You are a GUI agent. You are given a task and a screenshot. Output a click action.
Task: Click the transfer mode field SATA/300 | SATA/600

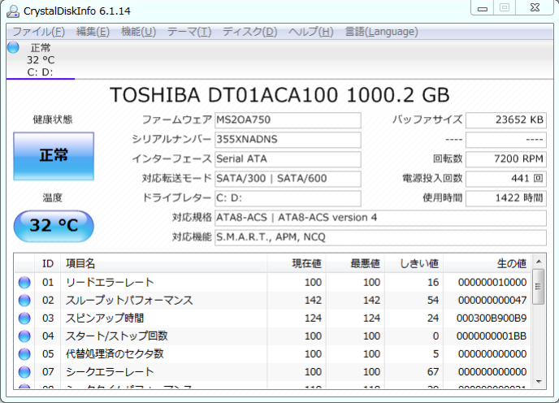tap(288, 179)
